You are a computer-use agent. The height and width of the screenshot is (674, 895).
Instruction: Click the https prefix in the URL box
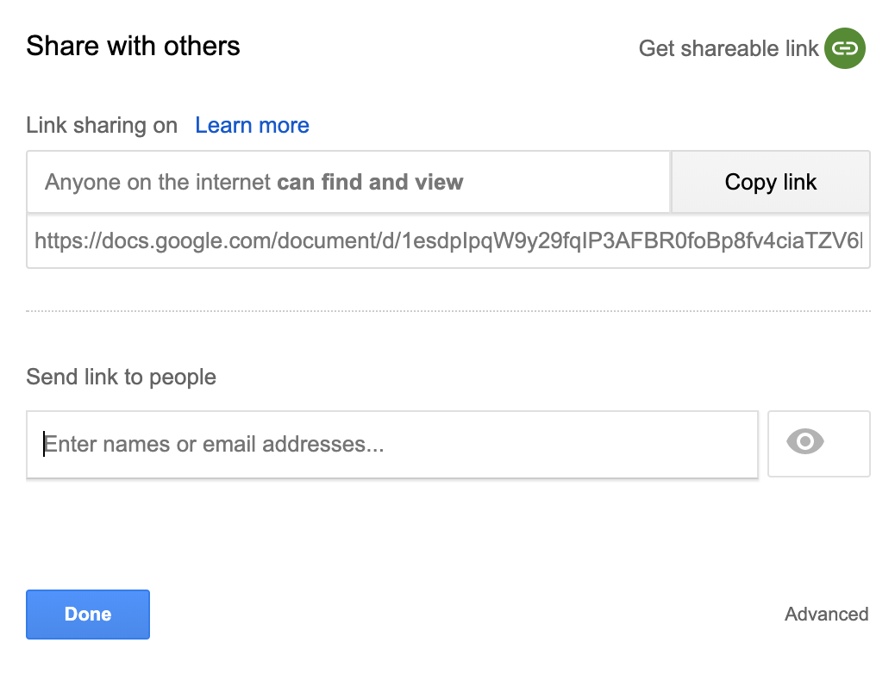click(x=61, y=240)
